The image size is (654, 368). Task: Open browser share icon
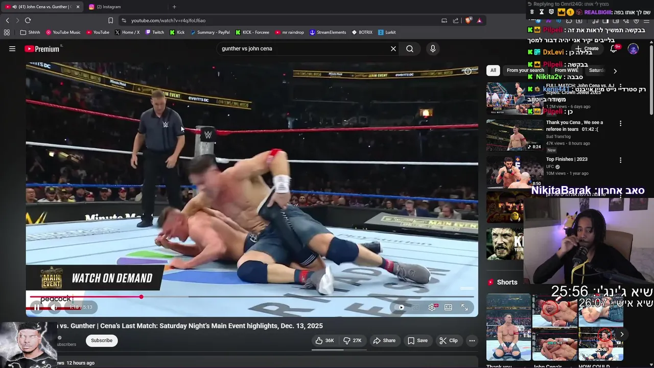[x=456, y=20]
